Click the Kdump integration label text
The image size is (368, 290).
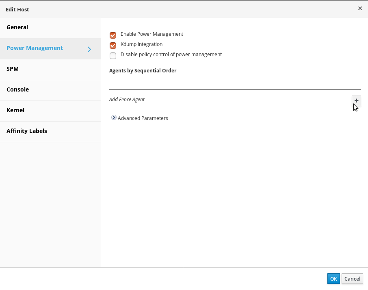[x=141, y=44]
